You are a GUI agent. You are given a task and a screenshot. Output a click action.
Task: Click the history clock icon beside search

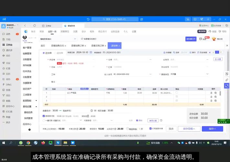88,19
